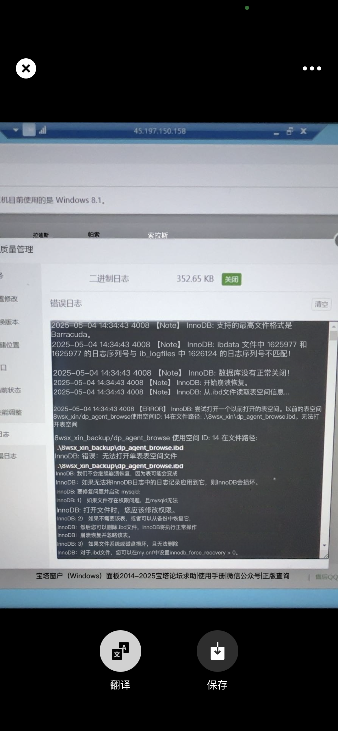338x731 pixels.
Task: Click the innodb_force_recovery log line
Action: point(148,553)
